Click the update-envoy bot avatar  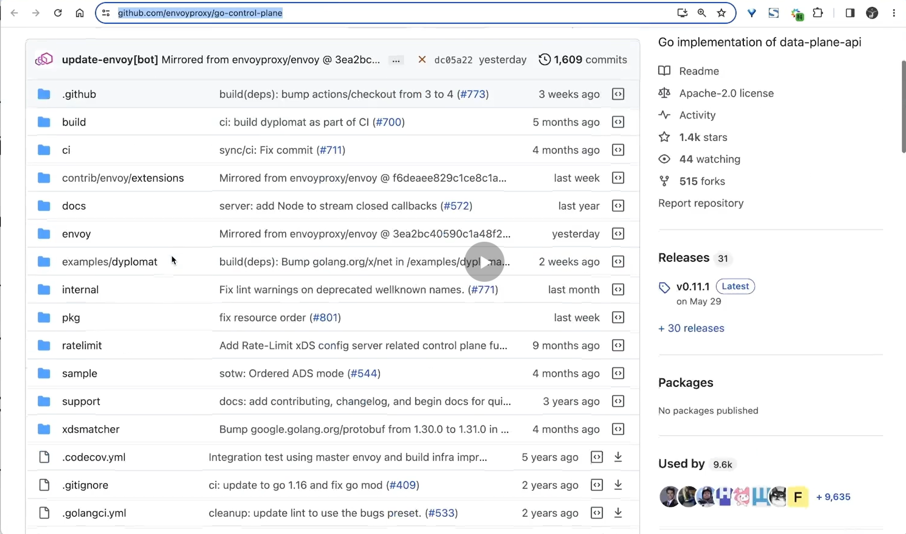(x=44, y=59)
